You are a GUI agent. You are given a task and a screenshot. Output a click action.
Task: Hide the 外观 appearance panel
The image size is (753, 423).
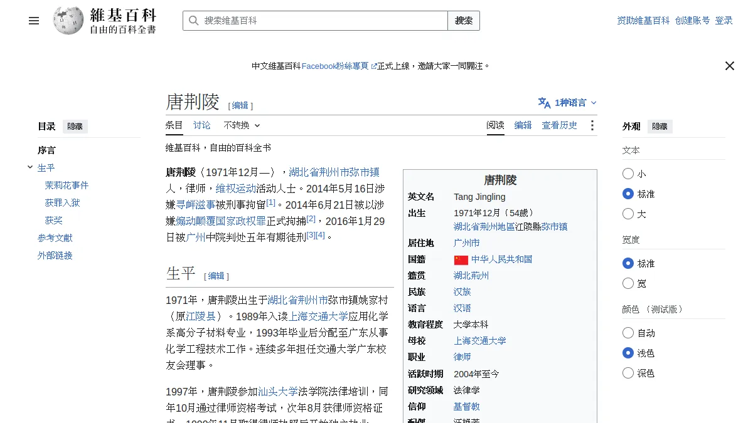coord(660,126)
